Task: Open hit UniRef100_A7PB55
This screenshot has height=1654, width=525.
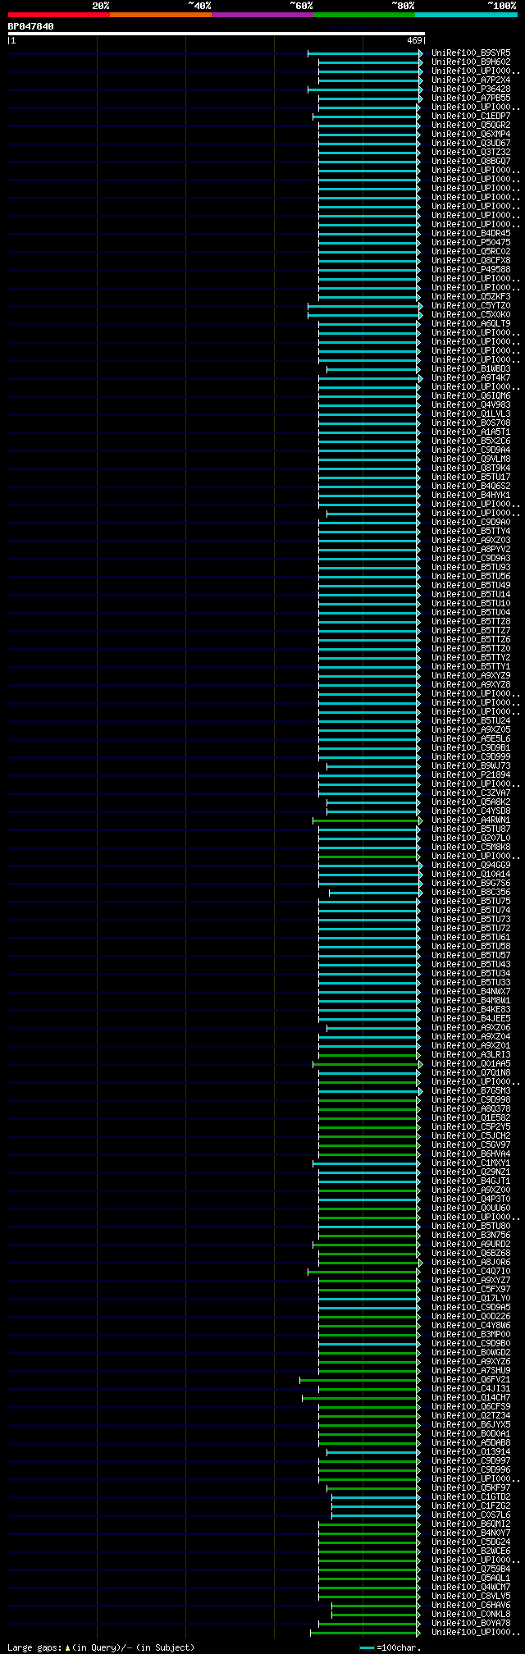Action: coord(471,98)
